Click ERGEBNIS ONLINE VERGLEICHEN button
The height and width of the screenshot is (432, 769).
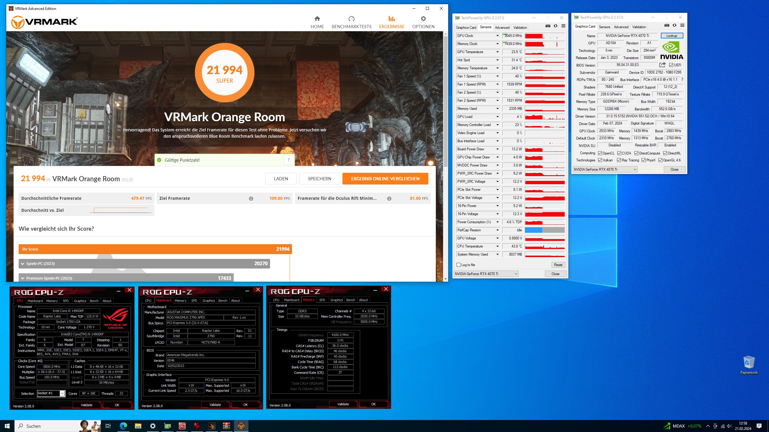pyautogui.click(x=385, y=179)
